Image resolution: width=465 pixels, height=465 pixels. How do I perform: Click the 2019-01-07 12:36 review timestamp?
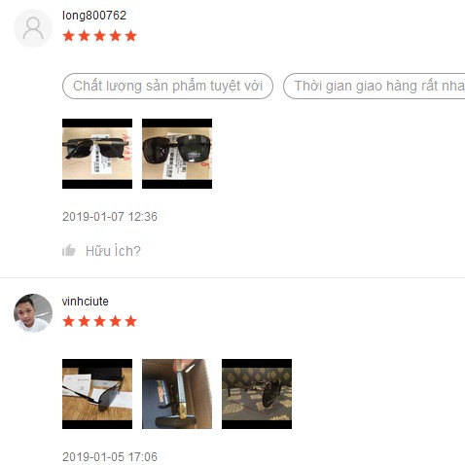[110, 217]
